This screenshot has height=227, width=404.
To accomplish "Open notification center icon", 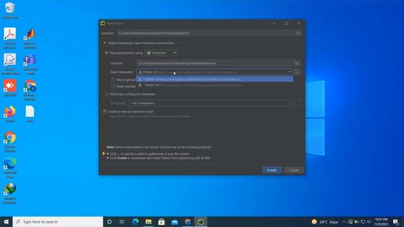I will [396, 222].
